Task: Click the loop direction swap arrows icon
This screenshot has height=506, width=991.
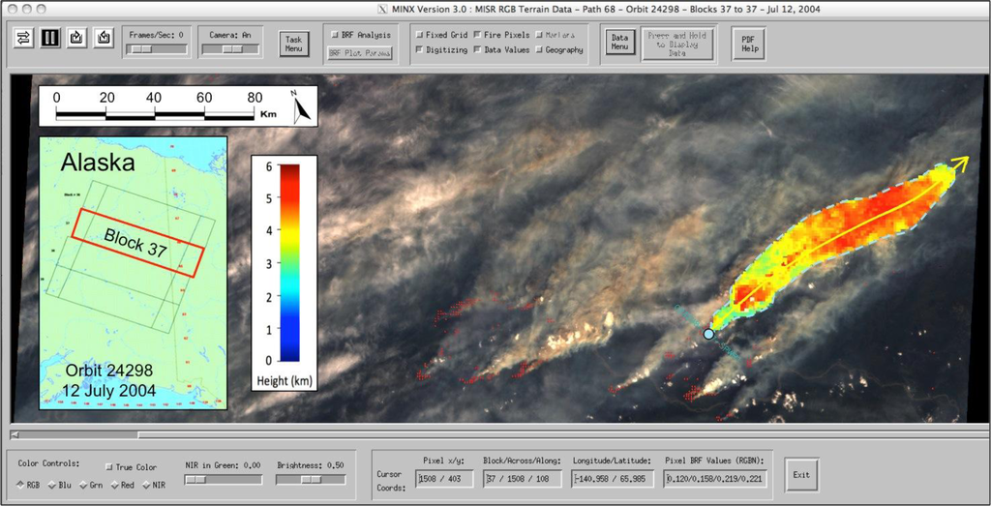Action: 23,38
